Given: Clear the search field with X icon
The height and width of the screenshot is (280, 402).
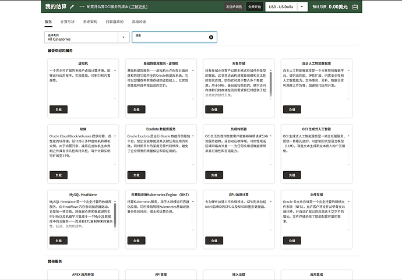Looking at the screenshot, I should point(211,37).
